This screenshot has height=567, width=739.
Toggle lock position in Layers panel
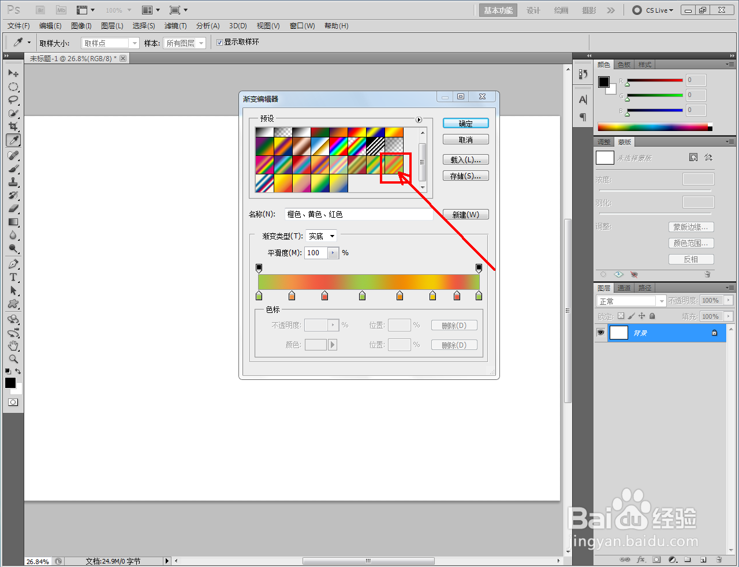pos(641,316)
